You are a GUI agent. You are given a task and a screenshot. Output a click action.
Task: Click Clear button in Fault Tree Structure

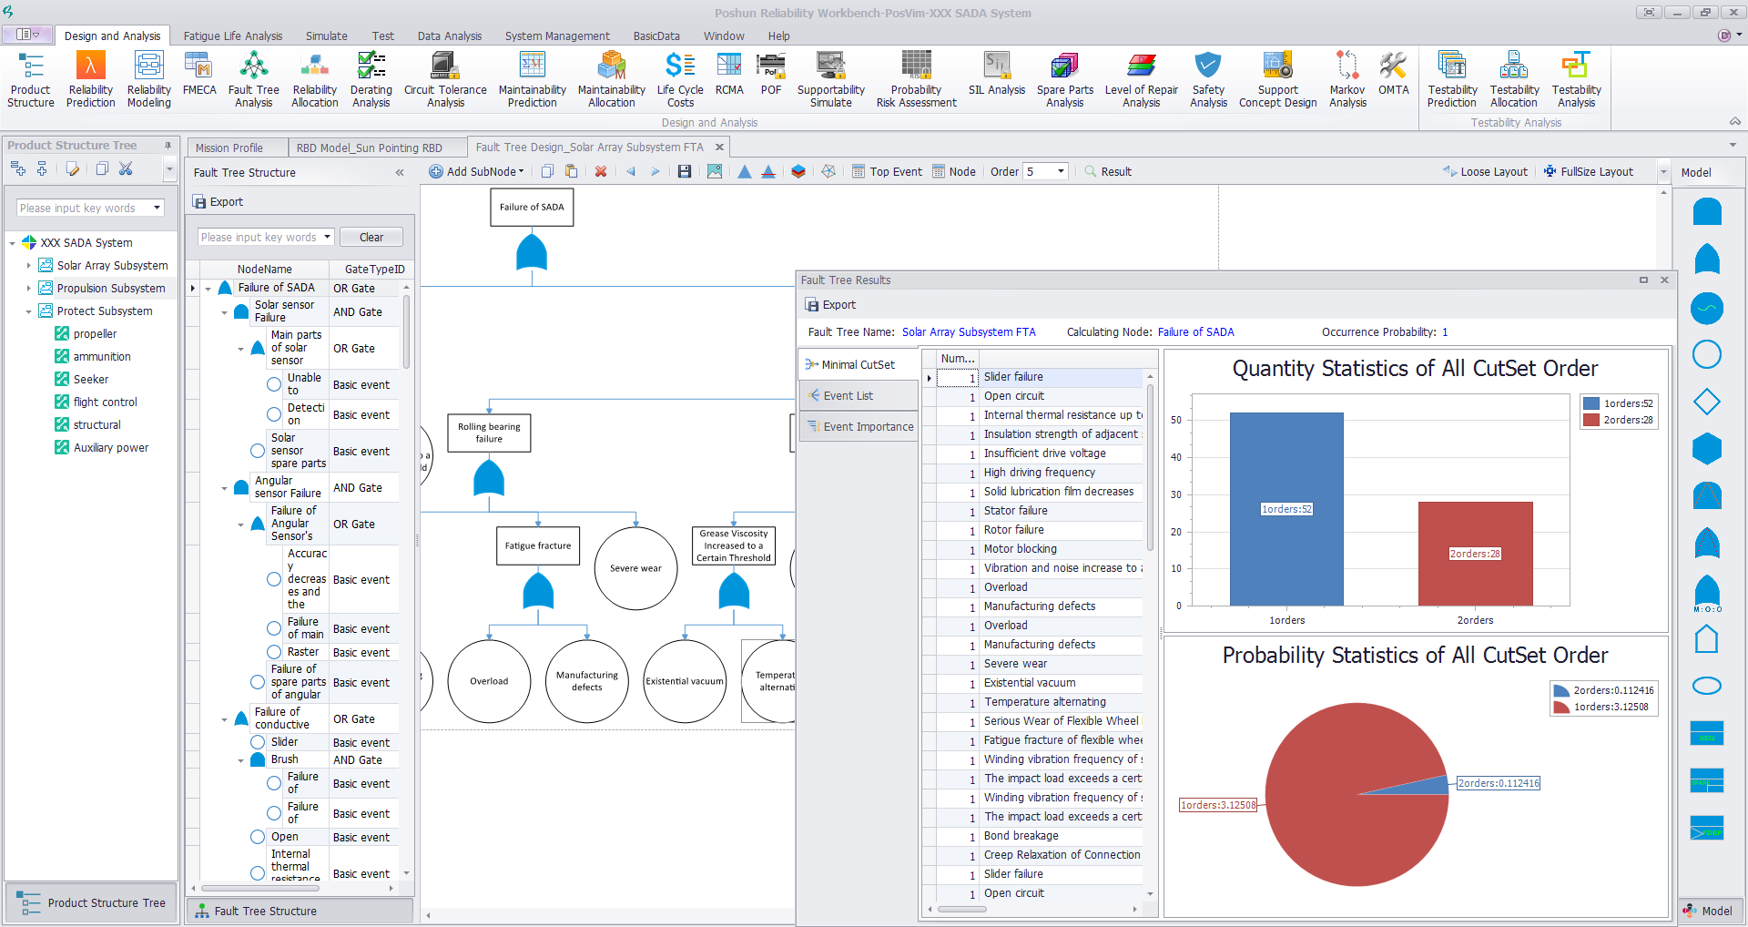[x=371, y=238]
